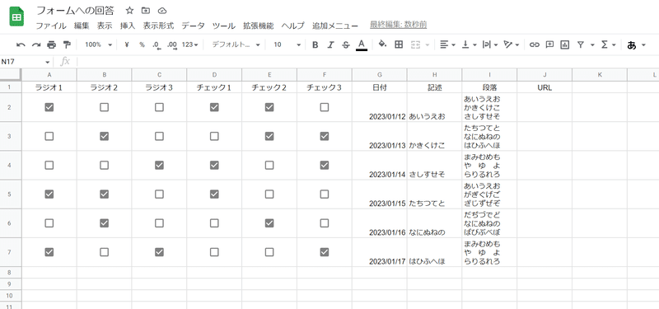The width and height of the screenshot is (659, 309).
Task: Open the 123 number format dropdown
Action: tap(190, 44)
